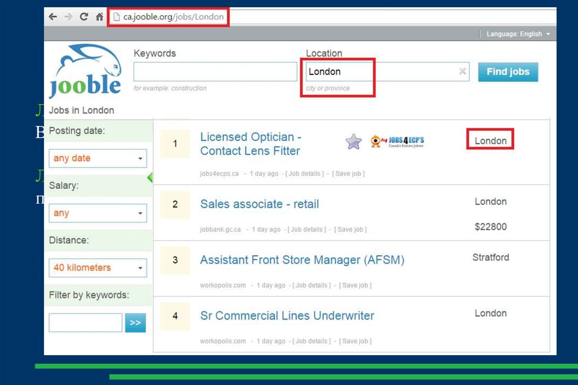Click the browser back arrow

point(53,17)
